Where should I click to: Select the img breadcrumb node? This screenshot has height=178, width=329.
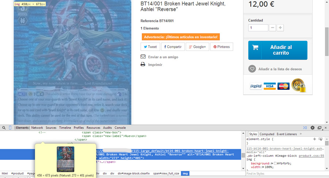point(185,173)
